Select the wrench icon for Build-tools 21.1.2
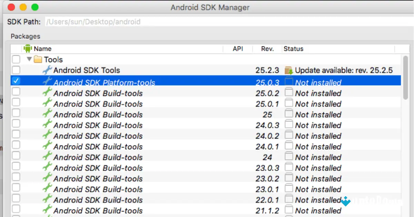 click(x=47, y=210)
